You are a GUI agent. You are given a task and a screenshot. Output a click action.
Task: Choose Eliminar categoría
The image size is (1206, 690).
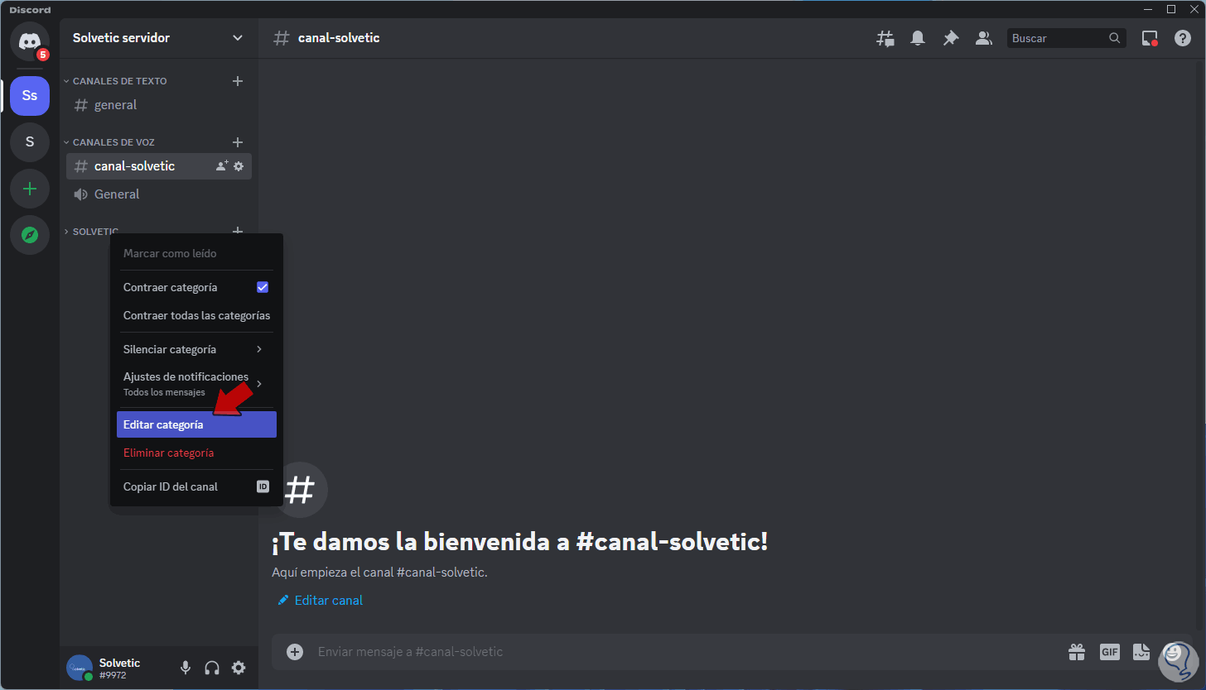pos(196,453)
